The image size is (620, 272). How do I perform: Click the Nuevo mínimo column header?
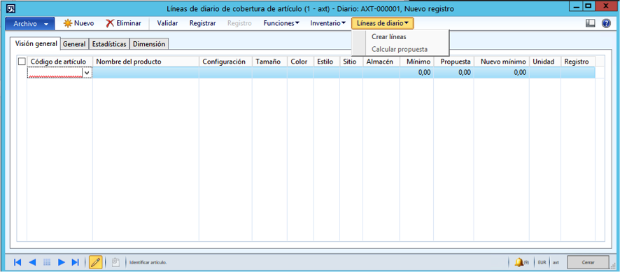pyautogui.click(x=501, y=62)
